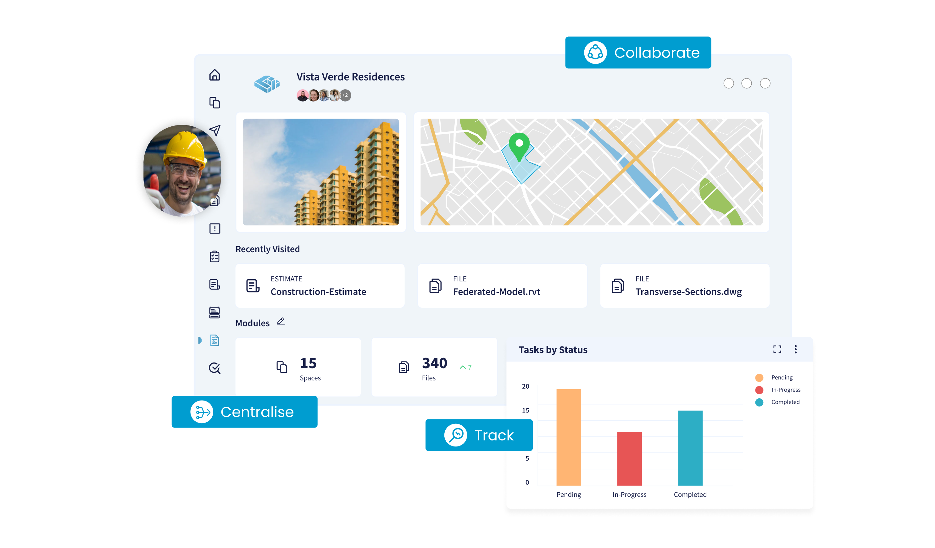Open the Spaces icon in sidebar
This screenshot has height=548, width=935.
214,103
